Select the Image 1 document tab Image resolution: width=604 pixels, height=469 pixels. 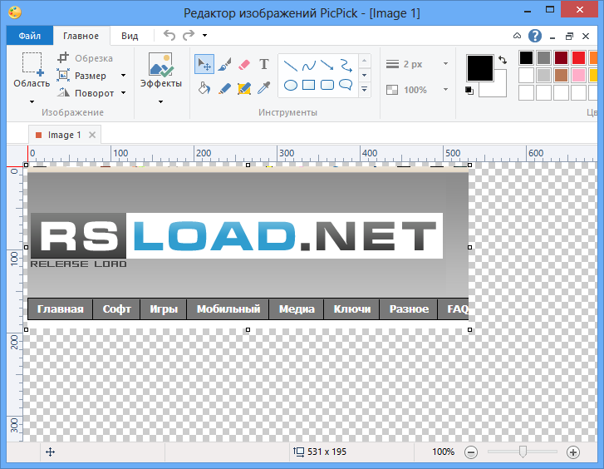[64, 135]
